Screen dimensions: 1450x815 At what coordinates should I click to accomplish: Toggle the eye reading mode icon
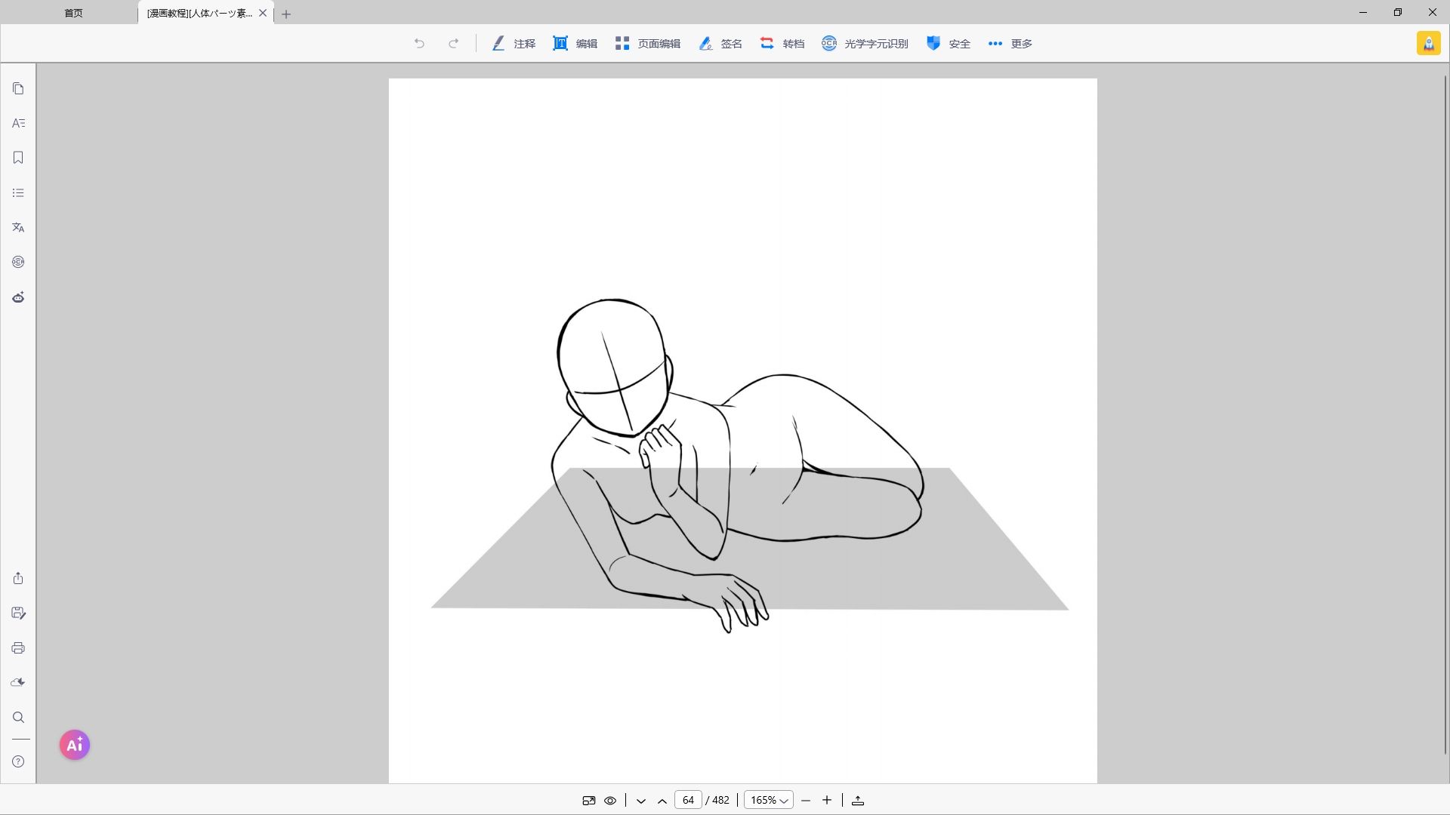[610, 800]
